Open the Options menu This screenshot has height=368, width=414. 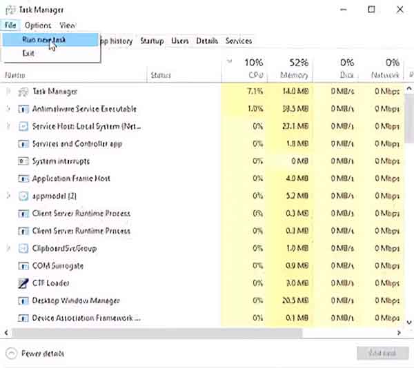pyautogui.click(x=38, y=25)
